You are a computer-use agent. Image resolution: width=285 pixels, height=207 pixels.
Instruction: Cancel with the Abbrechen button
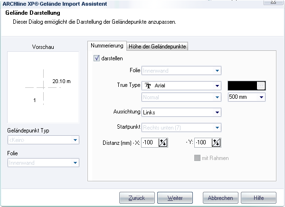[220, 198]
